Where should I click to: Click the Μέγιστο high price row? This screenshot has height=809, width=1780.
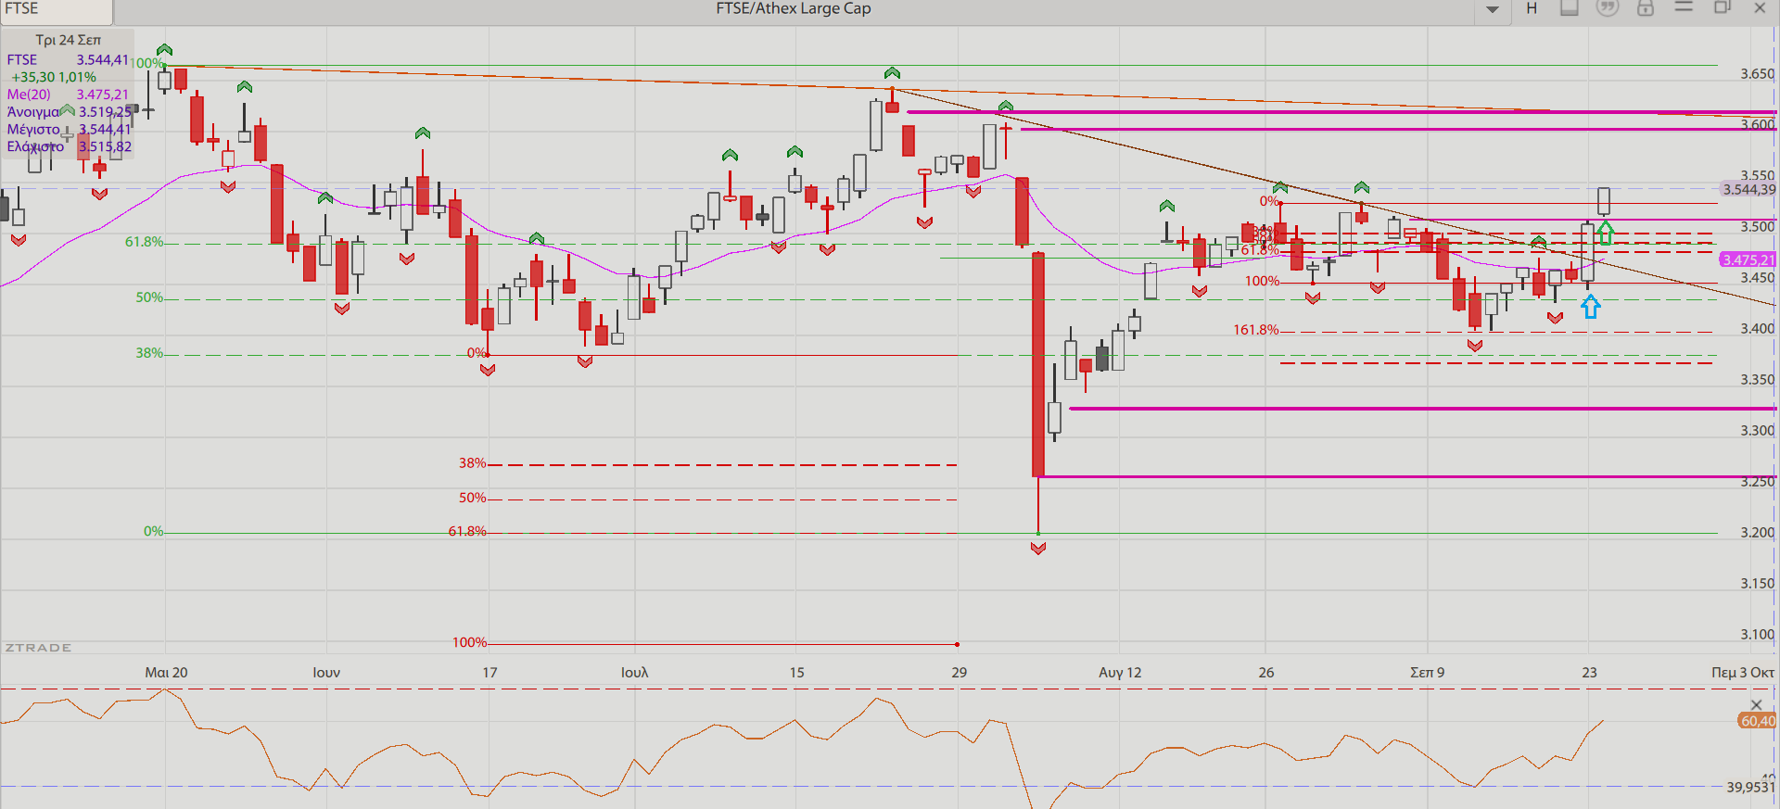coord(69,130)
